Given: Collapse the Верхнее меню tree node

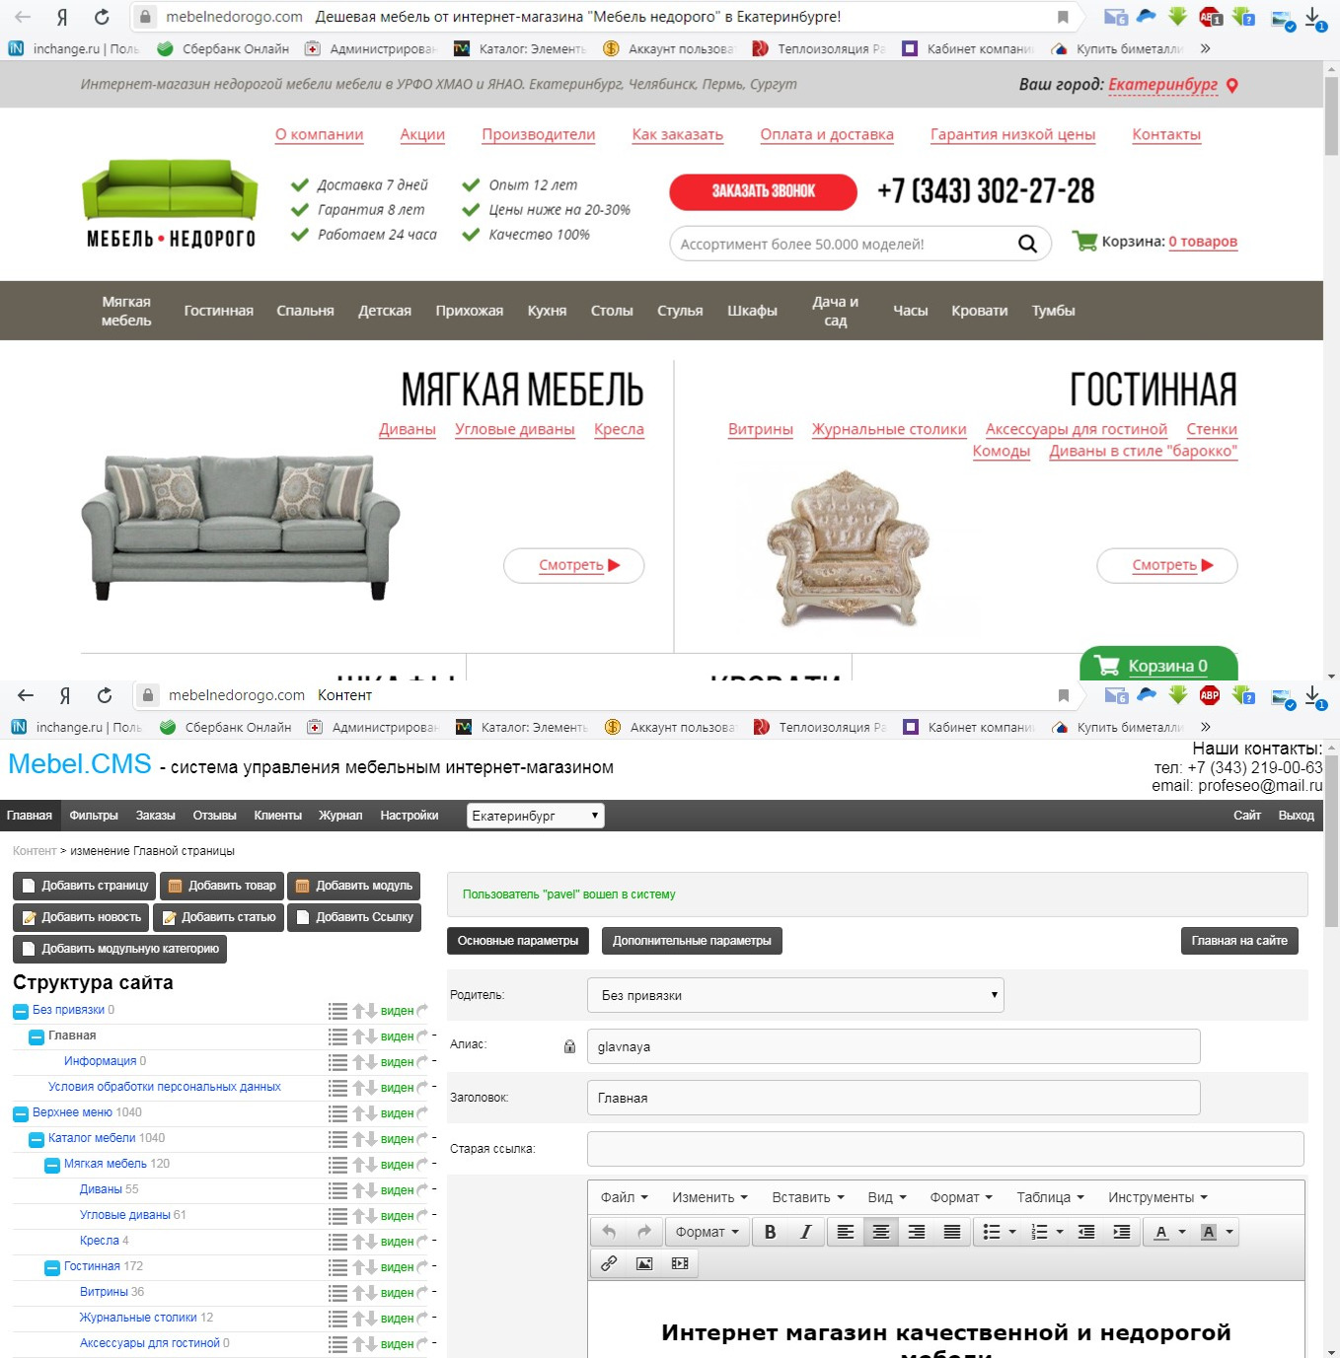Looking at the screenshot, I should click(21, 1113).
